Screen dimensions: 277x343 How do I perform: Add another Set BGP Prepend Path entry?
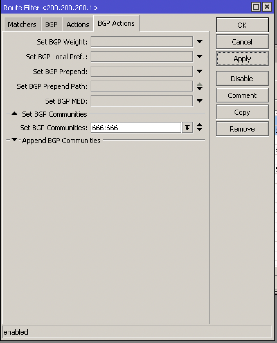(x=199, y=88)
